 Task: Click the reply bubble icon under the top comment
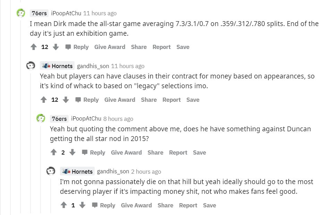(x=68, y=47)
